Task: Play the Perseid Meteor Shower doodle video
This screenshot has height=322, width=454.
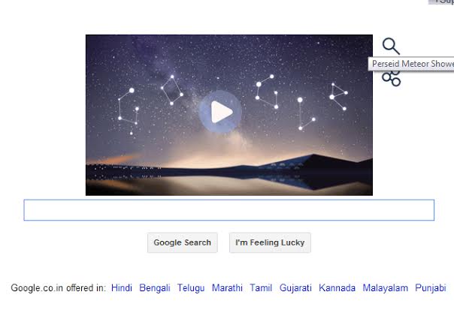Action: click(220, 112)
